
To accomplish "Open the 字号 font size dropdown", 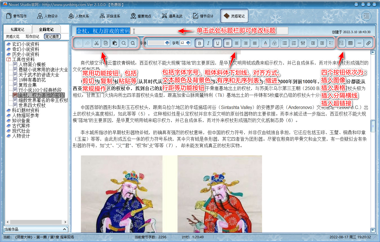I will (188, 43).
